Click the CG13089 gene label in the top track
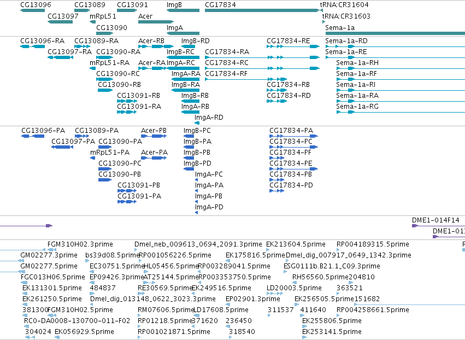 [x=90, y=5]
